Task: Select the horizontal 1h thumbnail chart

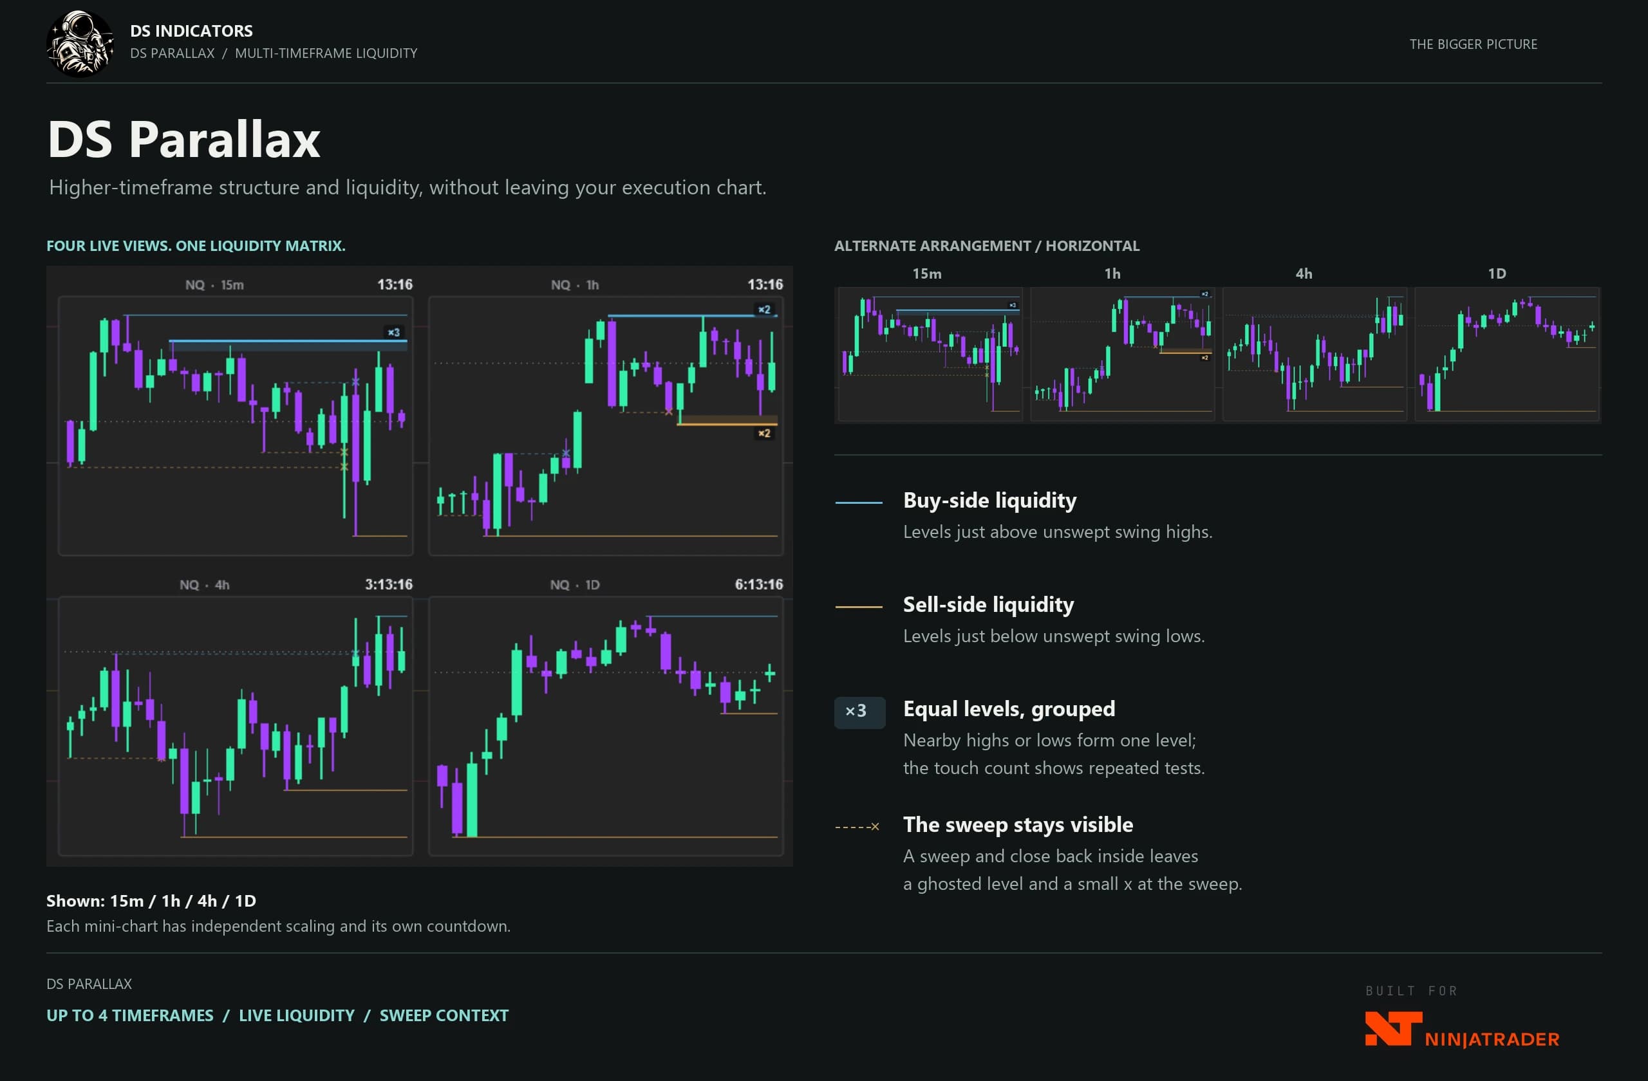Action: (1123, 355)
